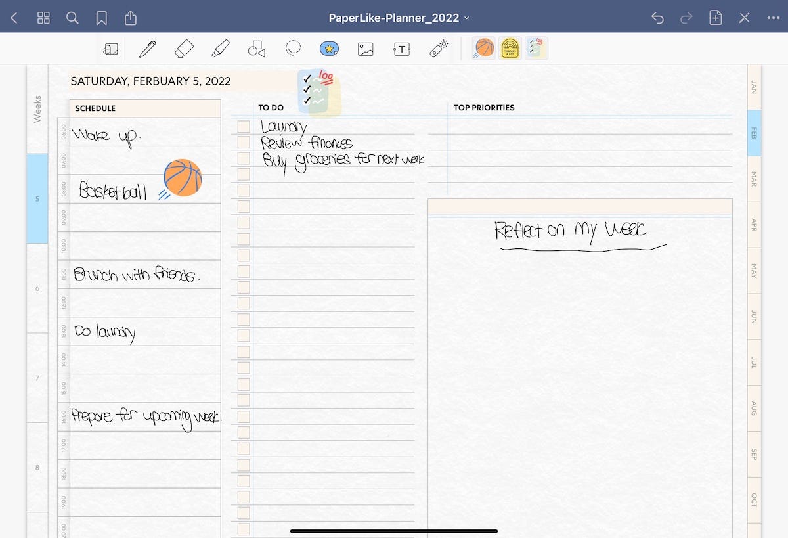Image resolution: width=788 pixels, height=538 pixels.
Task: Check off the Review finances to-do item
Action: tap(244, 142)
